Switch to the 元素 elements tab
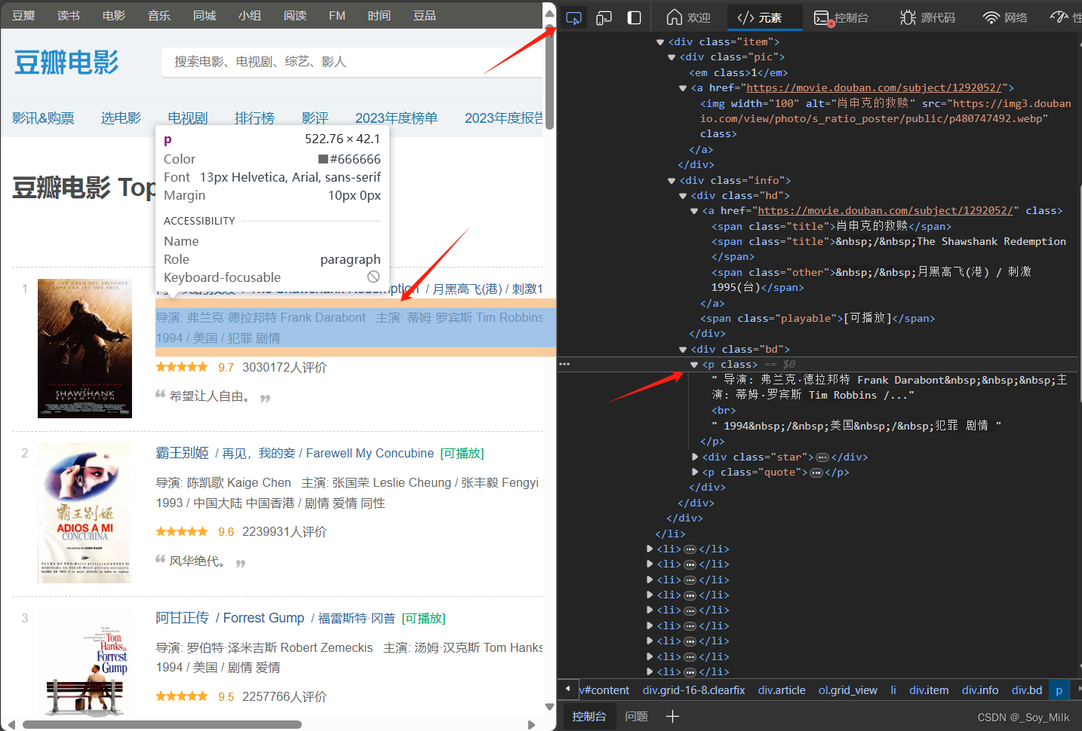The height and width of the screenshot is (731, 1082). (x=760, y=17)
